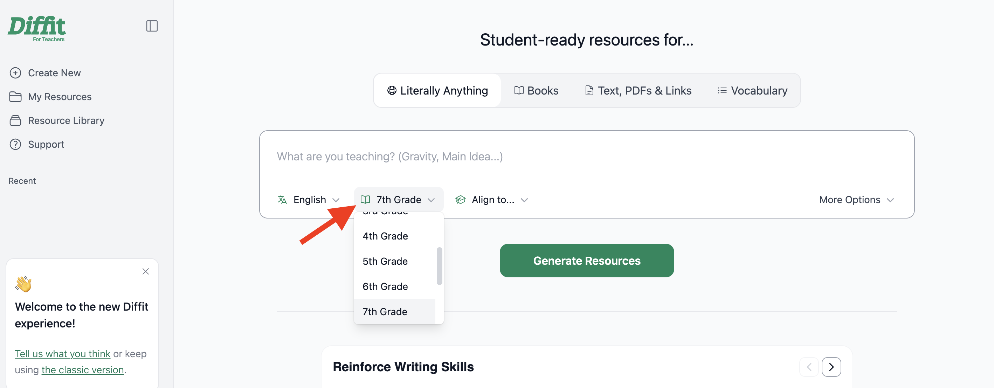The width and height of the screenshot is (994, 388).
Task: Go to previous Reinforce Writing Skills card
Action: point(809,367)
